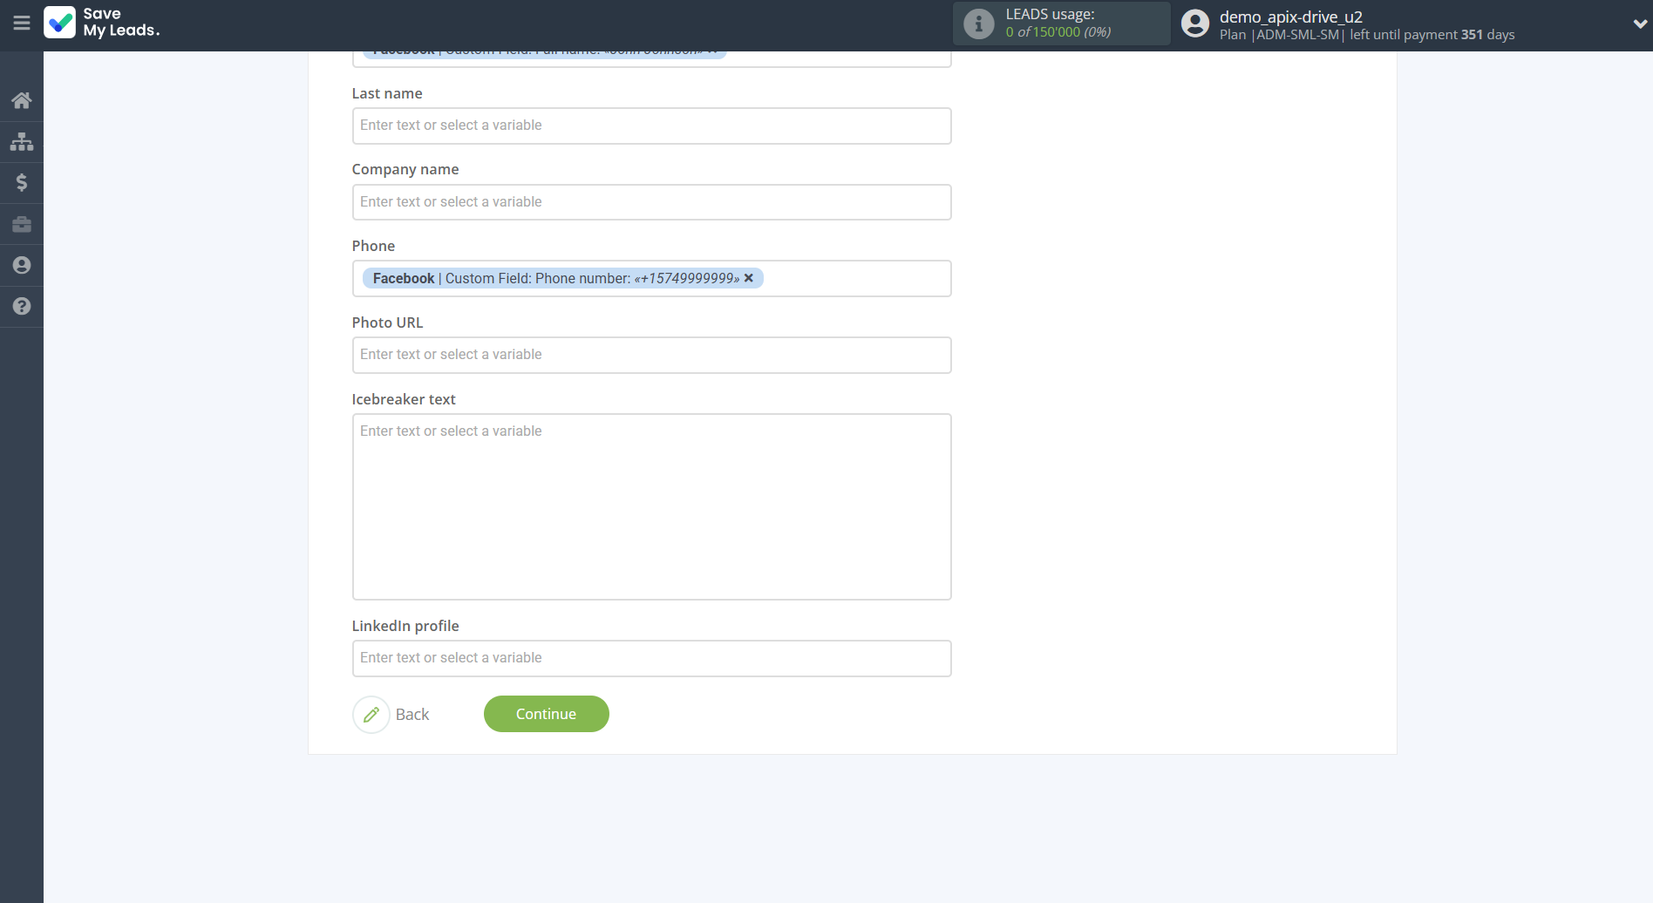Viewport: 1653px width, 903px height.
Task: Open the billing dollar icon
Action: 22,182
